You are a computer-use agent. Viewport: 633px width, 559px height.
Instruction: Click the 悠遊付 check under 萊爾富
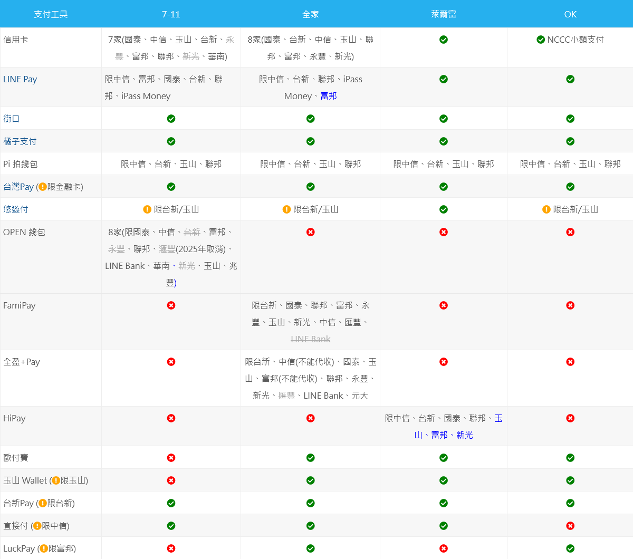click(x=444, y=209)
